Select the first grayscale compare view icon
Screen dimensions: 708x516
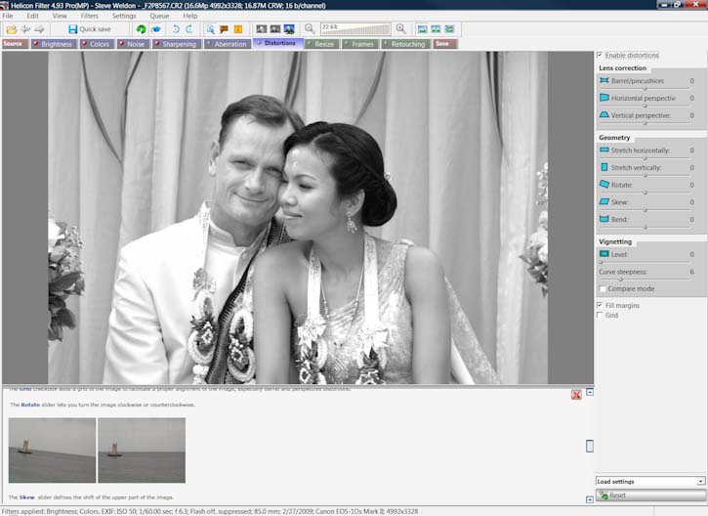262,29
